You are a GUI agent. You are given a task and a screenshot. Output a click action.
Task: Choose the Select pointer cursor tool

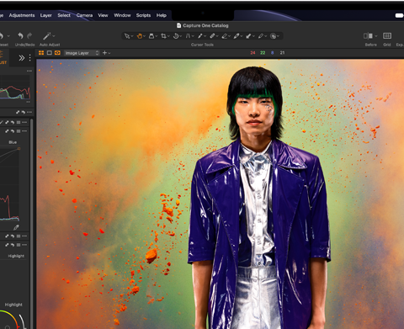[127, 36]
